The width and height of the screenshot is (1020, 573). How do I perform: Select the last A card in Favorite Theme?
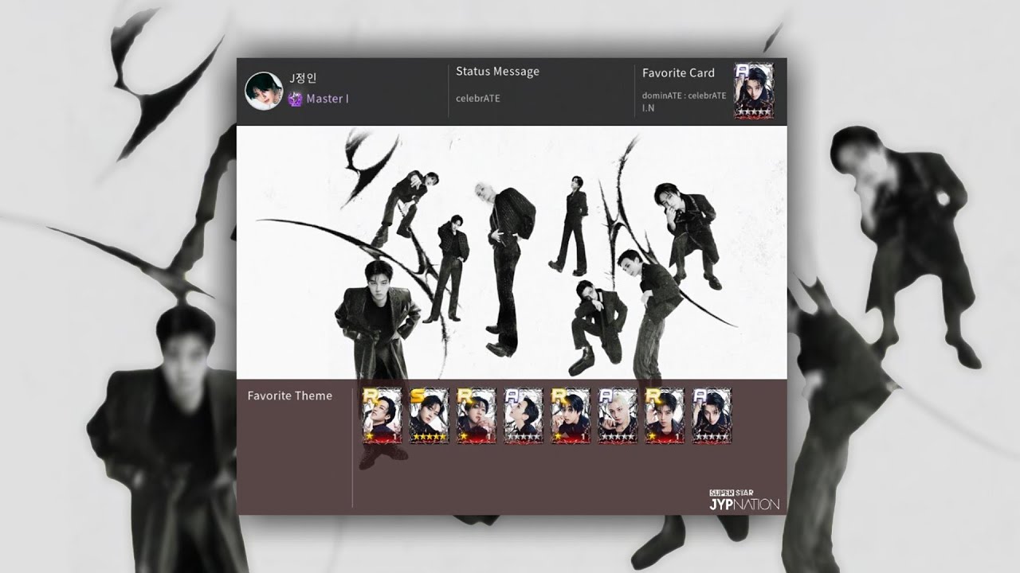pos(712,415)
